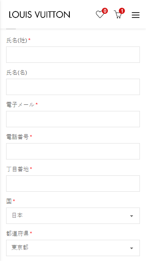Screen dimensions: 146x261
Task: Click the 電話番号 field label
Action: [x=17, y=137]
